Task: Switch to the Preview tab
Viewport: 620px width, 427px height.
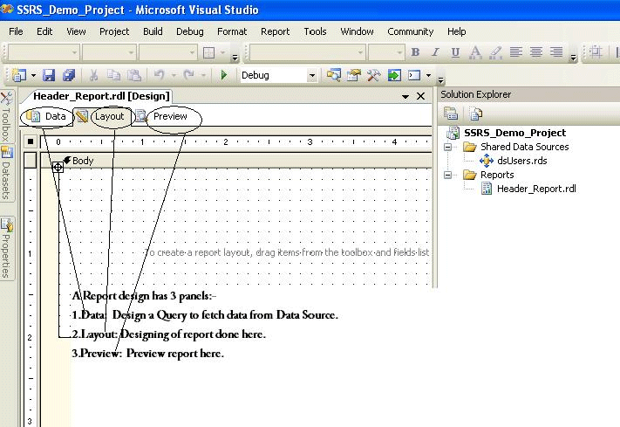Action: pyautogui.click(x=162, y=116)
